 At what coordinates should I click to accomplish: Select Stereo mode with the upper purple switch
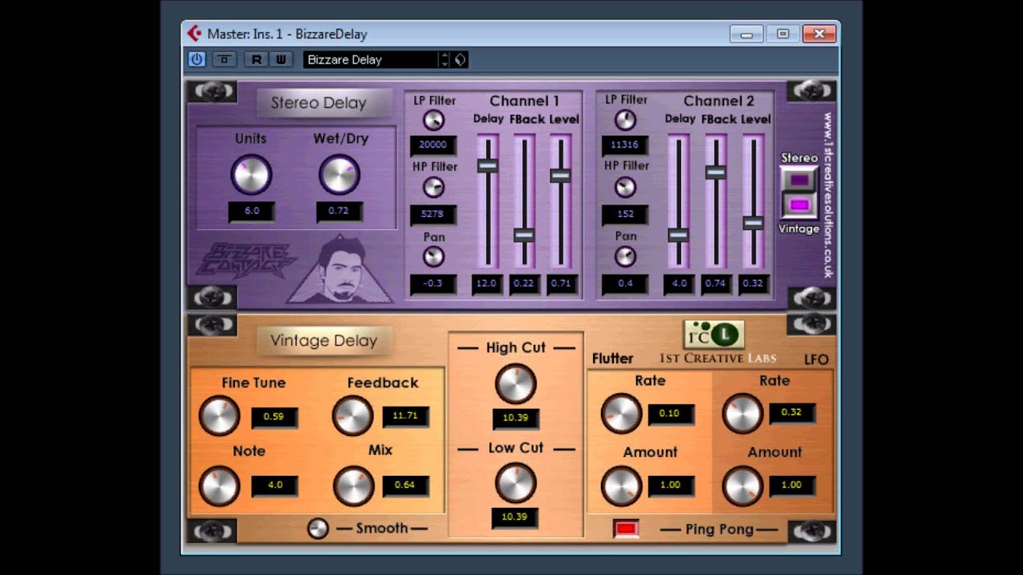[799, 180]
